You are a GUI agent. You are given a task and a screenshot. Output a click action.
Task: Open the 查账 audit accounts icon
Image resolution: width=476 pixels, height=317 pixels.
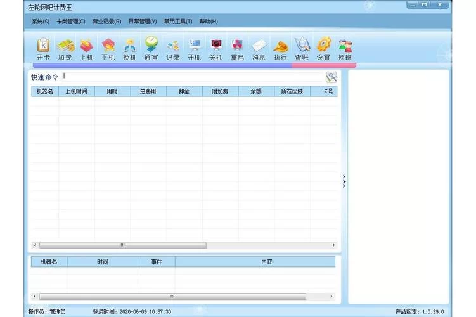tap(302, 49)
